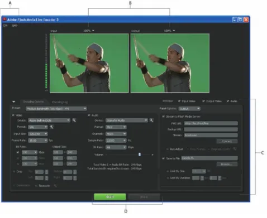Viewport: 267px width, 218px height.
Task: Toggle Stream to Flash Media Server checkbox
Action: point(163,117)
